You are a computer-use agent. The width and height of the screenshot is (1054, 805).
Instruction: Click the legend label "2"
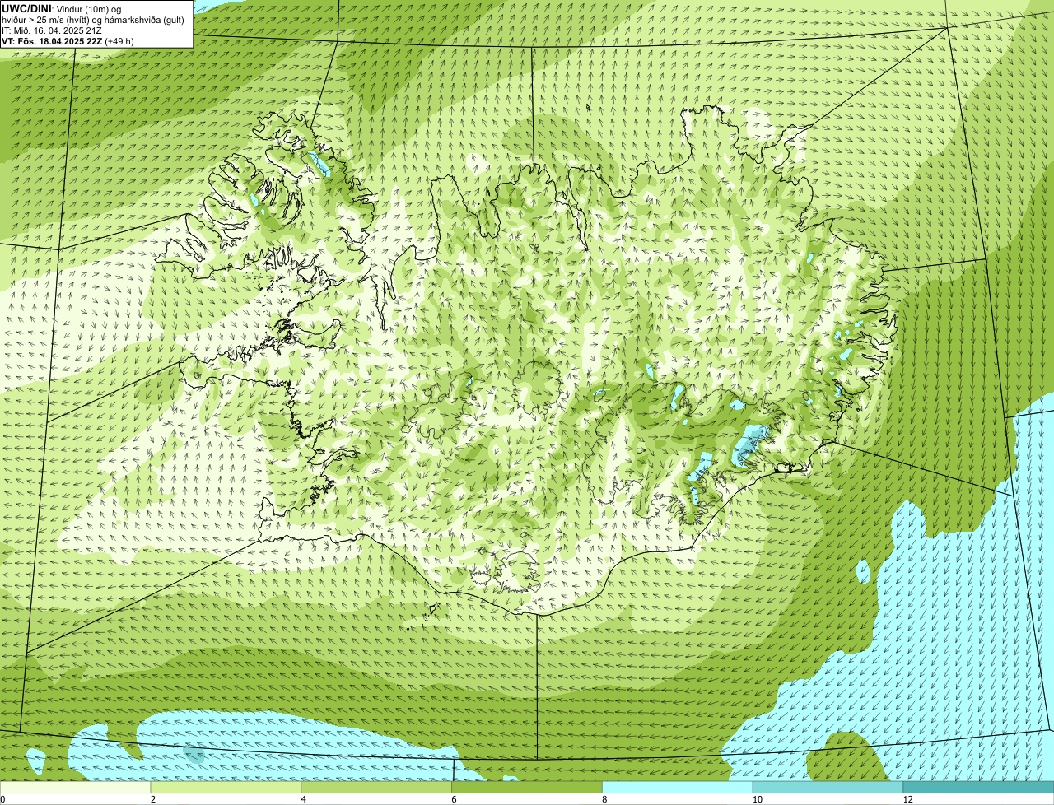pyautogui.click(x=153, y=799)
